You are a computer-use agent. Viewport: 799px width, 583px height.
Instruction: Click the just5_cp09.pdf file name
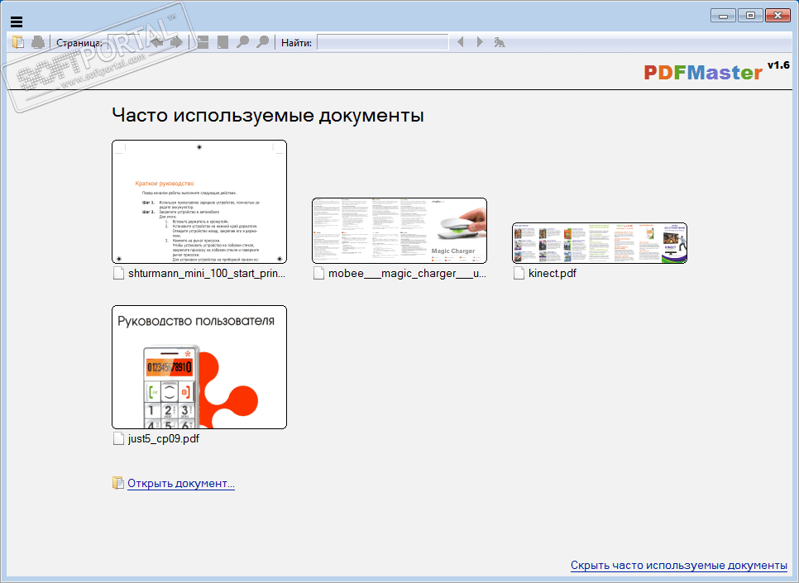point(164,439)
